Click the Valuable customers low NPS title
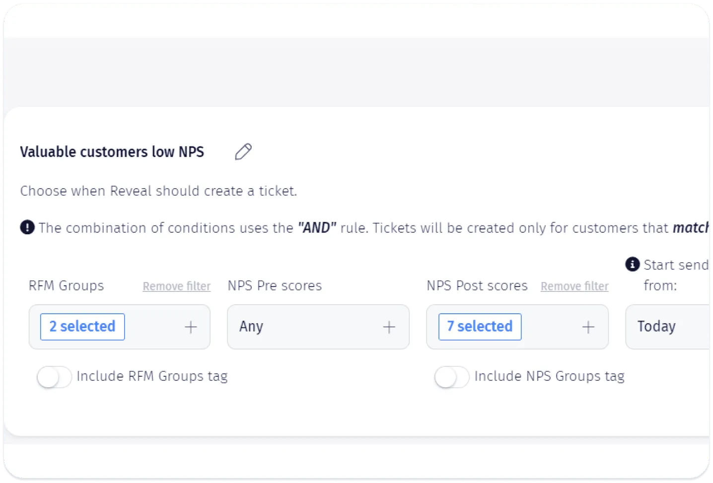 pos(112,152)
